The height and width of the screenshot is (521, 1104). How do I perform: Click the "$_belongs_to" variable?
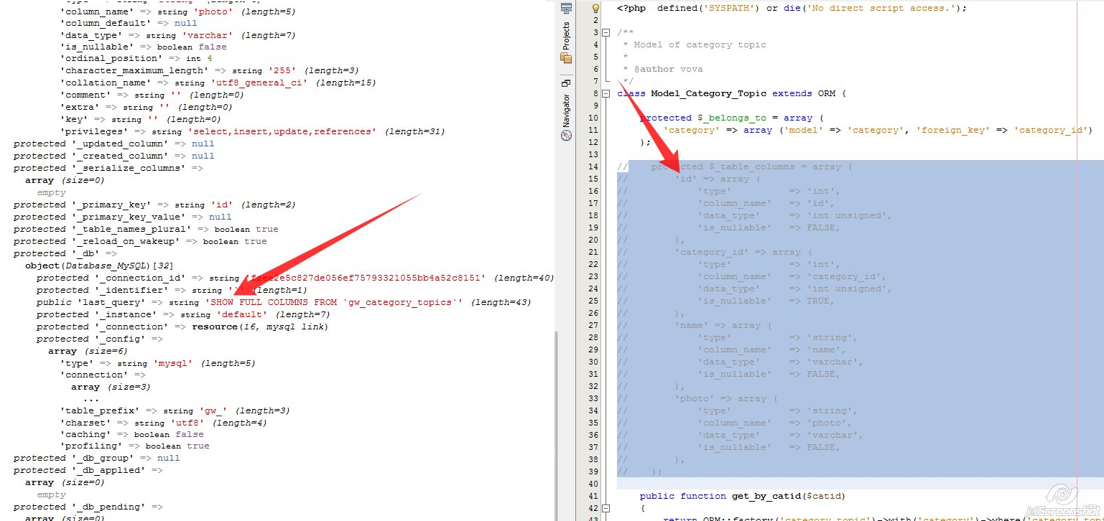coord(732,118)
